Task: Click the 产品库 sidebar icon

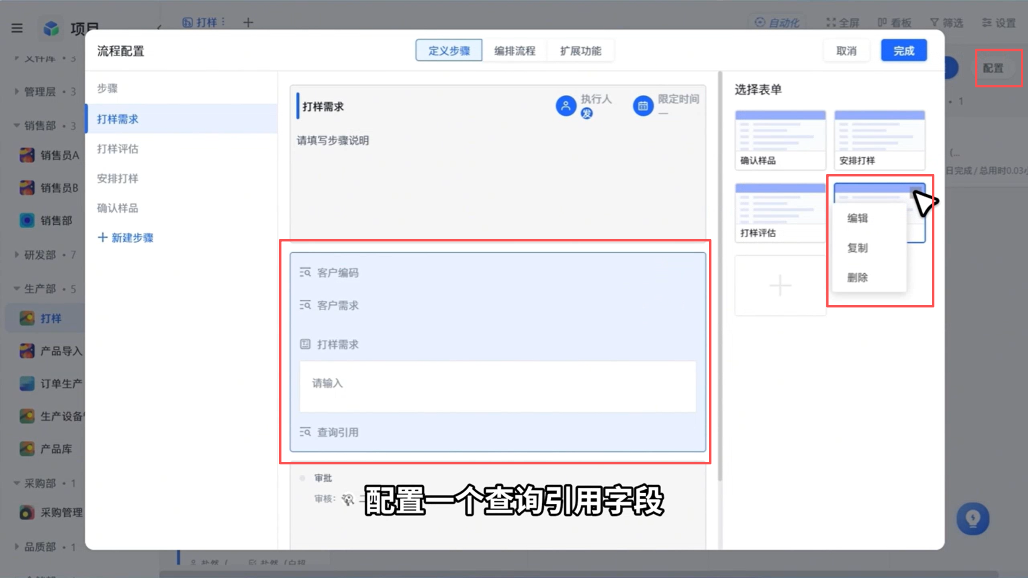Action: tap(27, 448)
